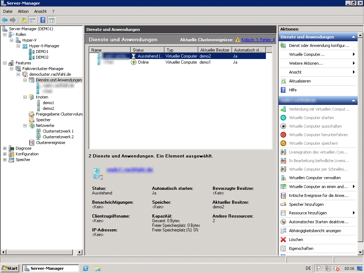This screenshot has height=273, width=364.
Task: Click the Abhängigkeitsbericht anzeigen icon
Action: pyautogui.click(x=283, y=231)
